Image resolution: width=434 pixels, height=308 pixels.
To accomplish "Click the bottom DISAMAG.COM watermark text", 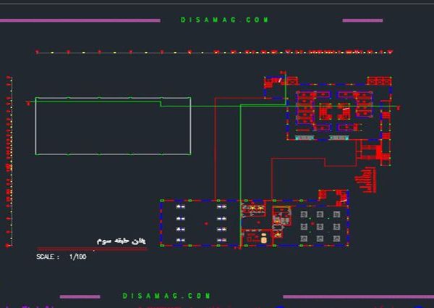I will click(166, 296).
